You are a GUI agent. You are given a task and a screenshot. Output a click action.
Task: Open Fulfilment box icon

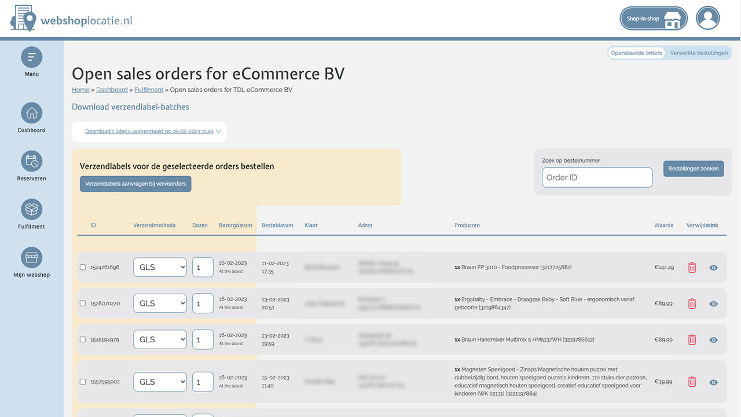click(32, 210)
